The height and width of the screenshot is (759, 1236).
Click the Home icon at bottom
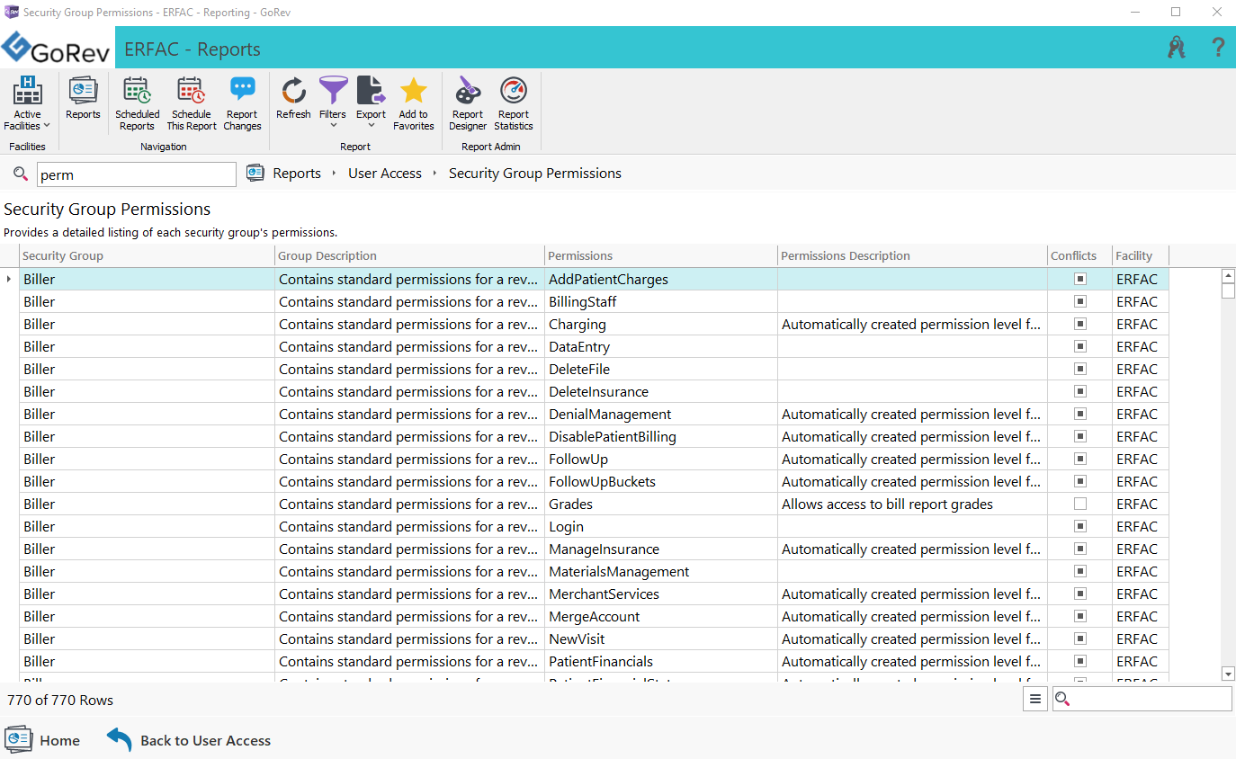click(x=18, y=739)
